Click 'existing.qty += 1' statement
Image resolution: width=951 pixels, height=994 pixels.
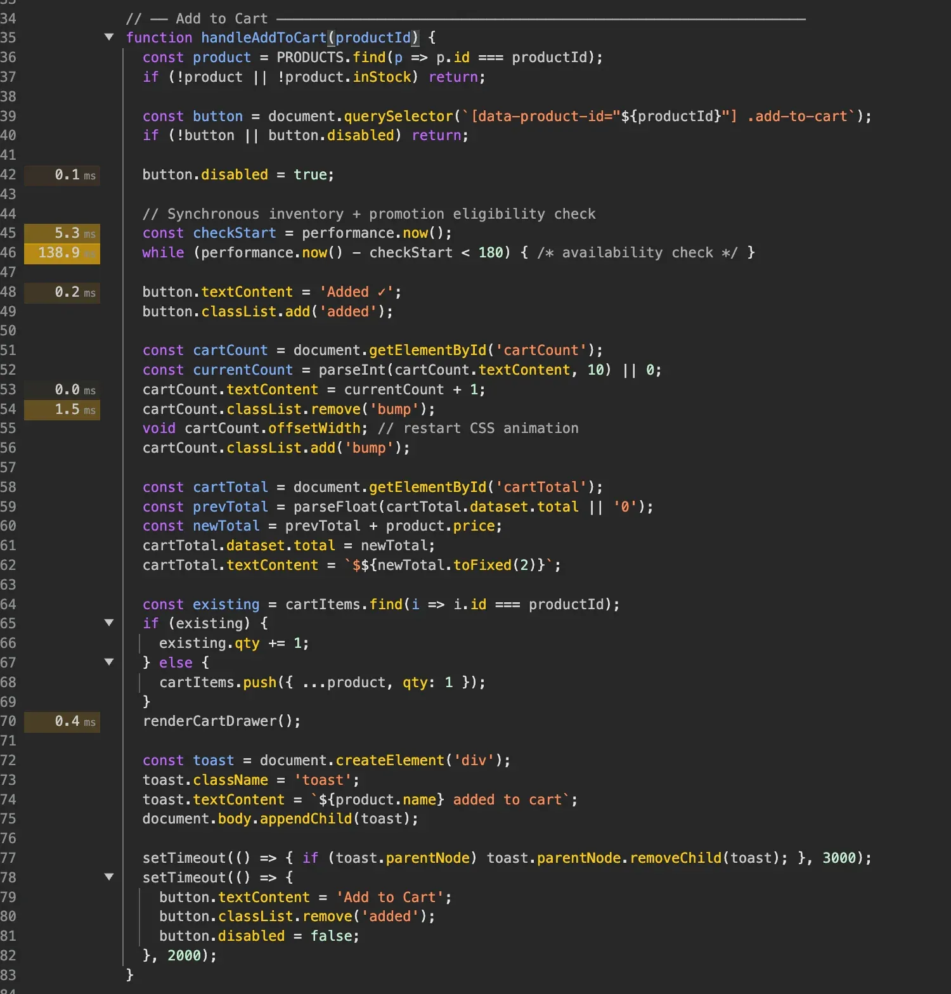click(234, 643)
